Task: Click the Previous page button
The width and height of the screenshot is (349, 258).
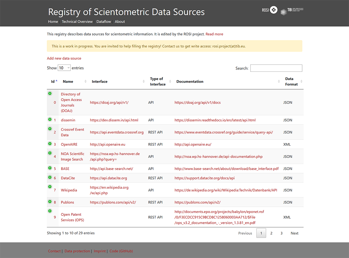Action: pyautogui.click(x=245, y=233)
